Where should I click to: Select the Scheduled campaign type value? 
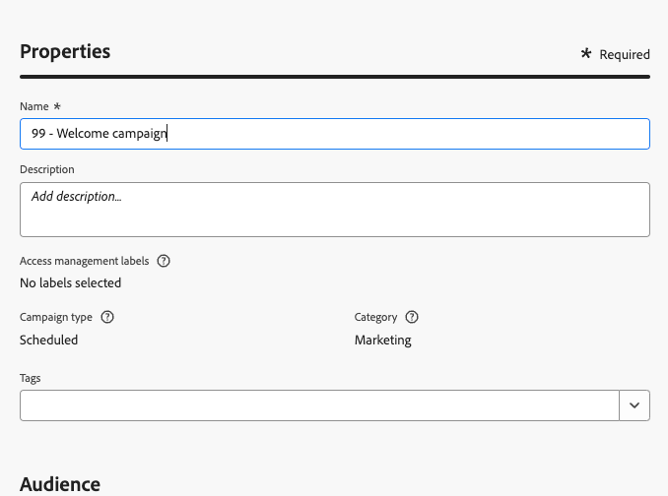click(48, 340)
